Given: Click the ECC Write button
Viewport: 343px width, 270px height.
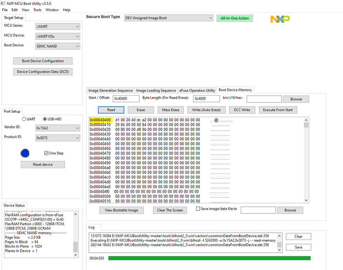Looking at the screenshot, I should coord(242,110).
